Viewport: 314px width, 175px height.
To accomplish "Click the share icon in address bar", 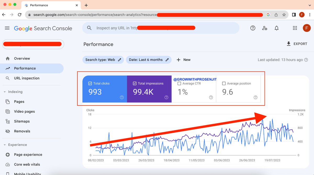I will (x=276, y=15).
